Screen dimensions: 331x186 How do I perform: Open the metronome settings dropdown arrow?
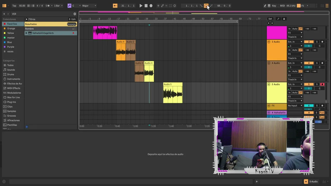[x=52, y=6]
